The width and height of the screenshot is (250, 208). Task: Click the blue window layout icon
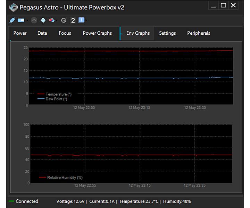[21, 20]
